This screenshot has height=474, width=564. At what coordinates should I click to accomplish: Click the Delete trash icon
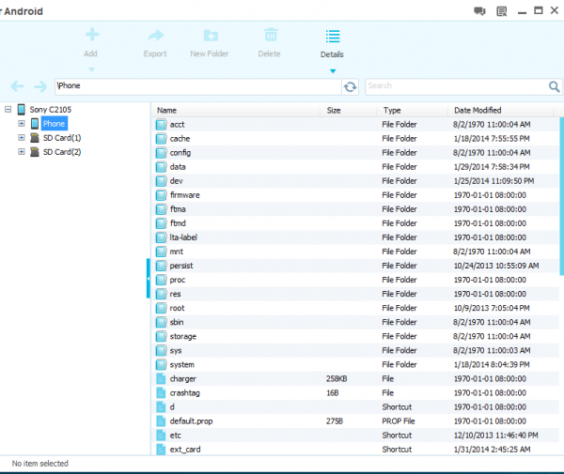click(x=271, y=35)
